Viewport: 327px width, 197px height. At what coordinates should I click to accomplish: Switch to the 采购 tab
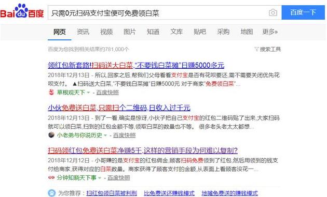[x=223, y=32]
